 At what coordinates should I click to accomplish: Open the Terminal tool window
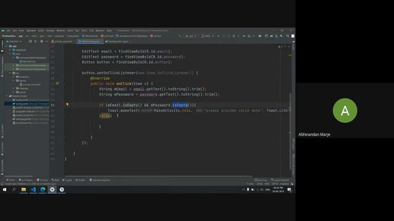point(42,180)
